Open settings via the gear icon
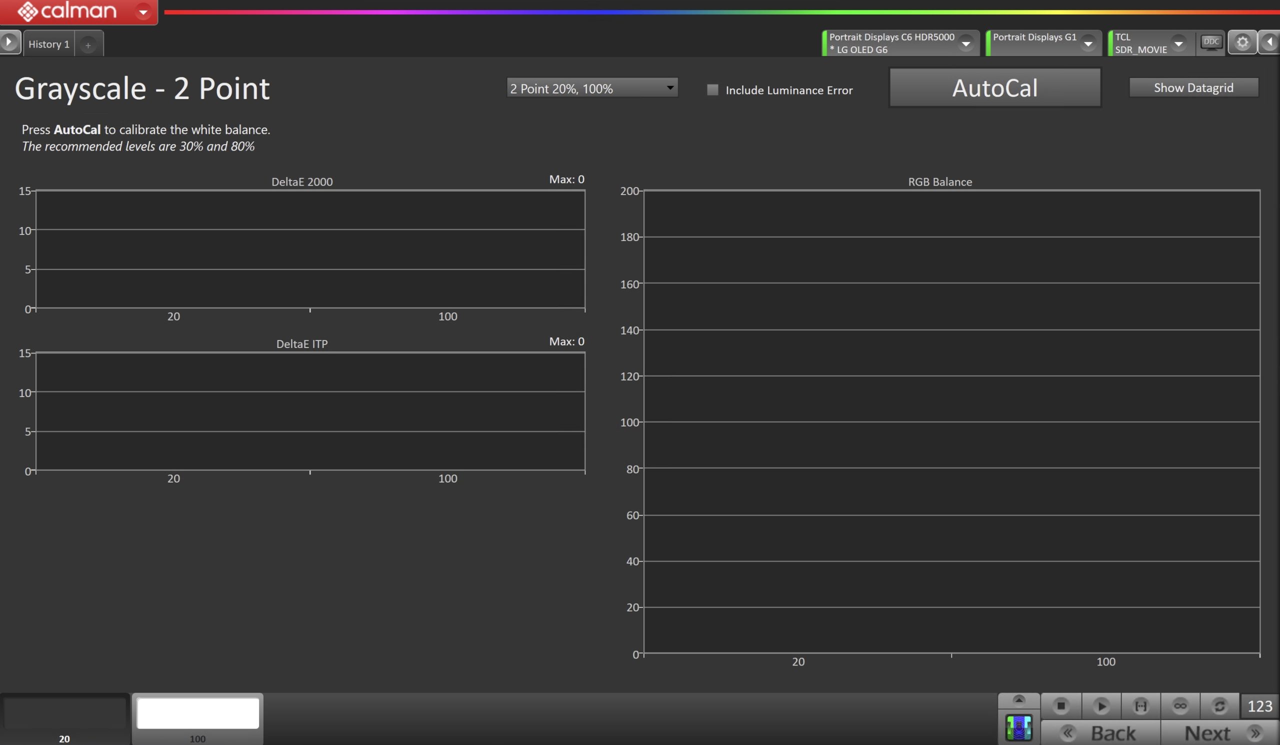 [1242, 42]
